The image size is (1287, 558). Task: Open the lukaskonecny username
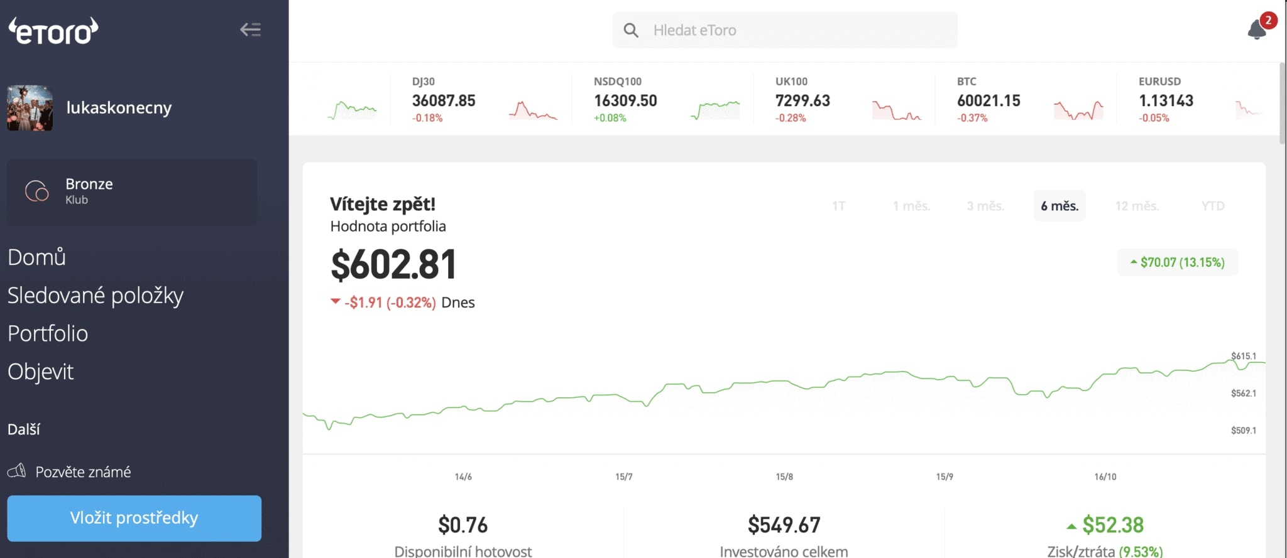pyautogui.click(x=119, y=108)
